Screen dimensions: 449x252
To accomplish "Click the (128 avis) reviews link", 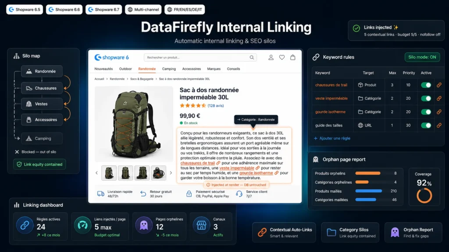I will coord(216,106).
